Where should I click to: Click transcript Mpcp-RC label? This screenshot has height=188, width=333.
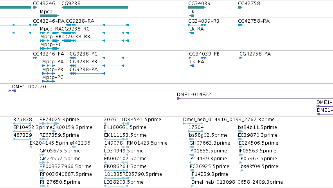pyautogui.click(x=51, y=45)
